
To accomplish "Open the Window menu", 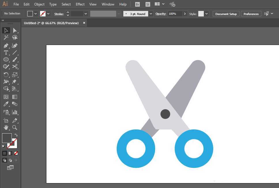I will point(108,4).
